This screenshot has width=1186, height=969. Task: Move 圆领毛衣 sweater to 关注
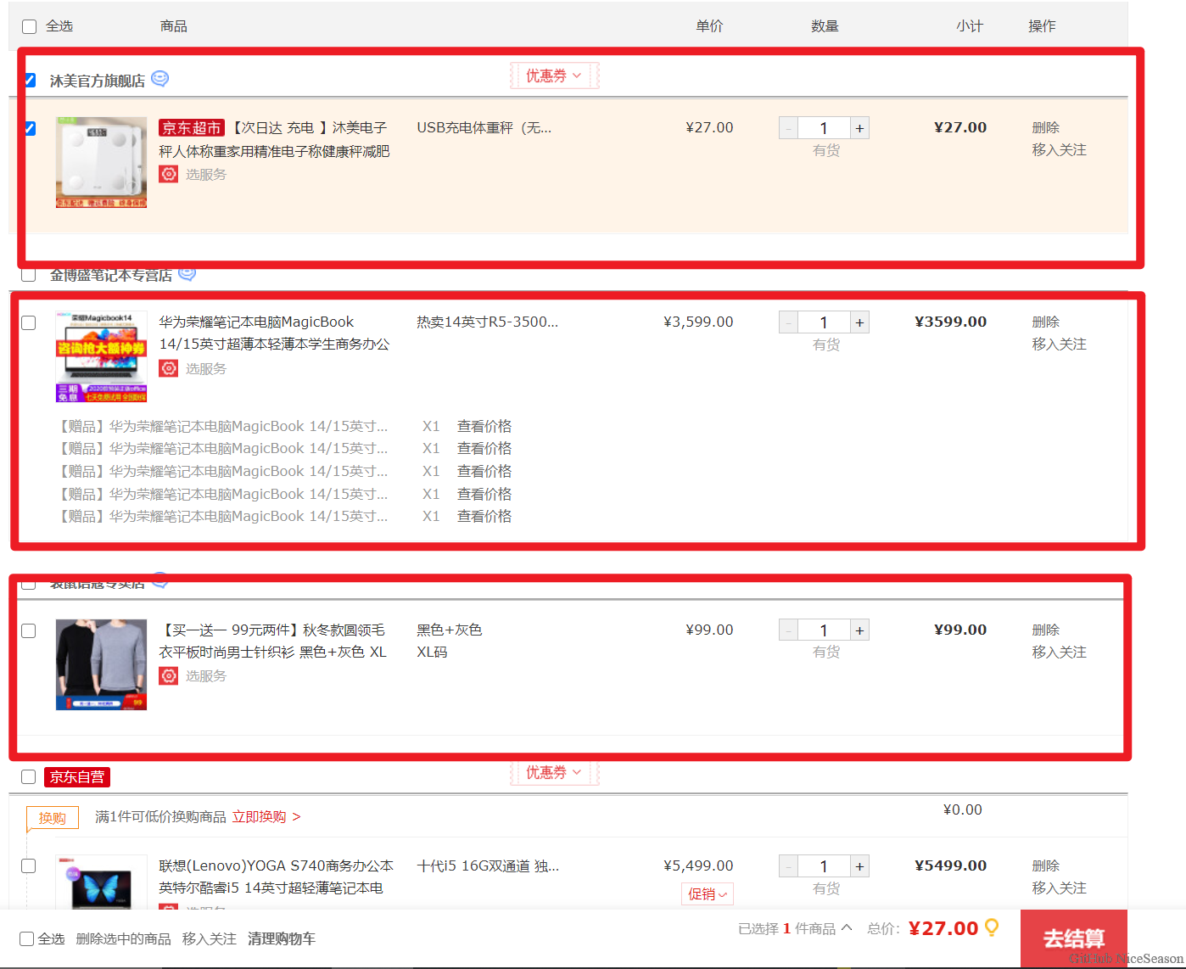click(1059, 652)
